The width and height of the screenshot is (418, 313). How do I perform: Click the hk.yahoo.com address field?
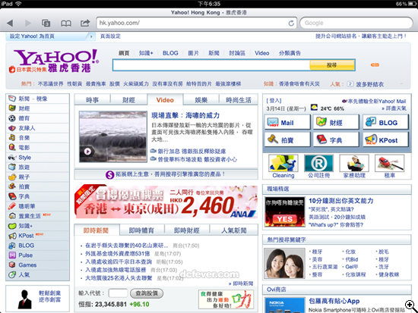click(x=197, y=23)
